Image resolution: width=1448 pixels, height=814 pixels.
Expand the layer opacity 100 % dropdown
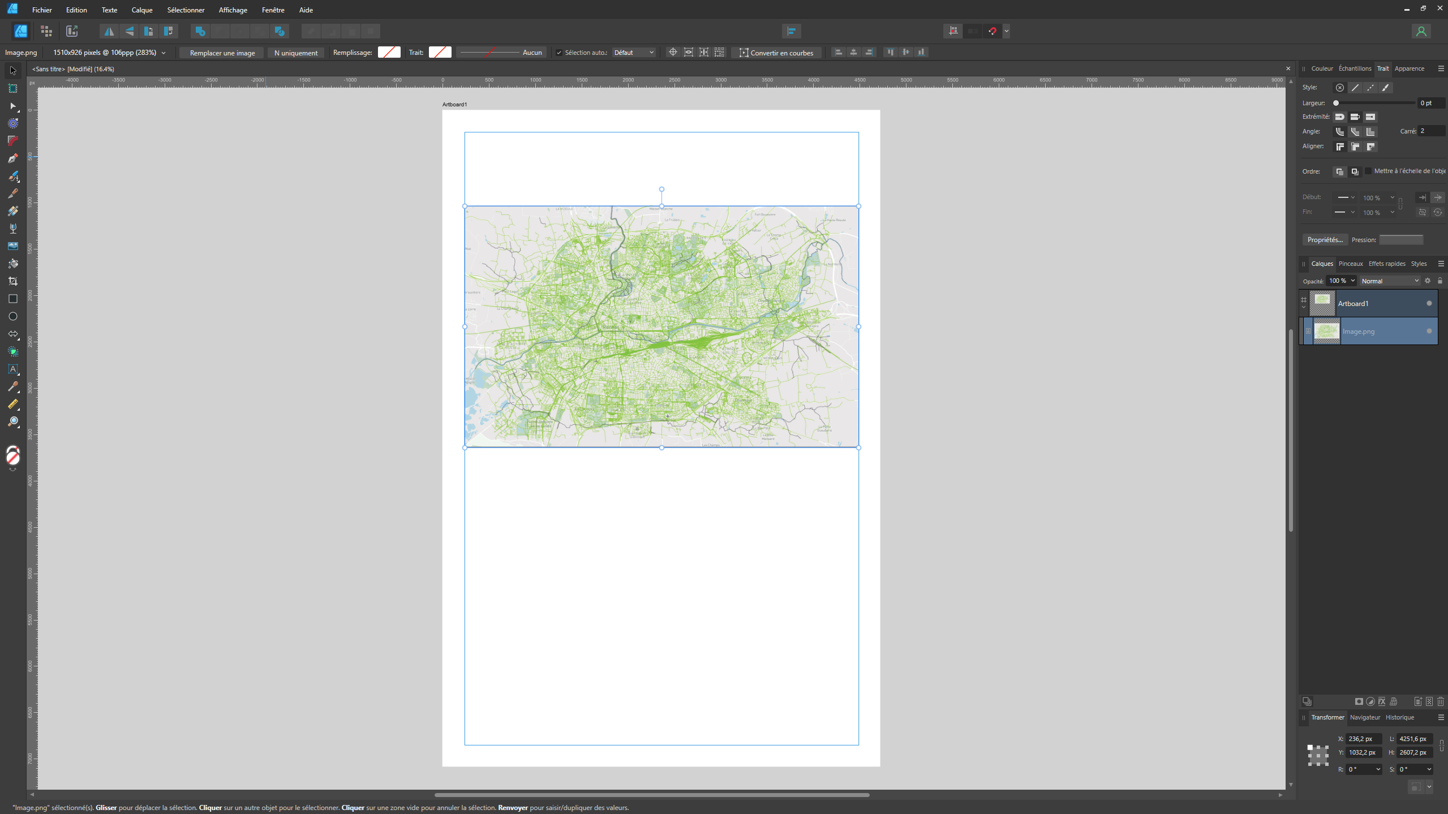click(1352, 281)
